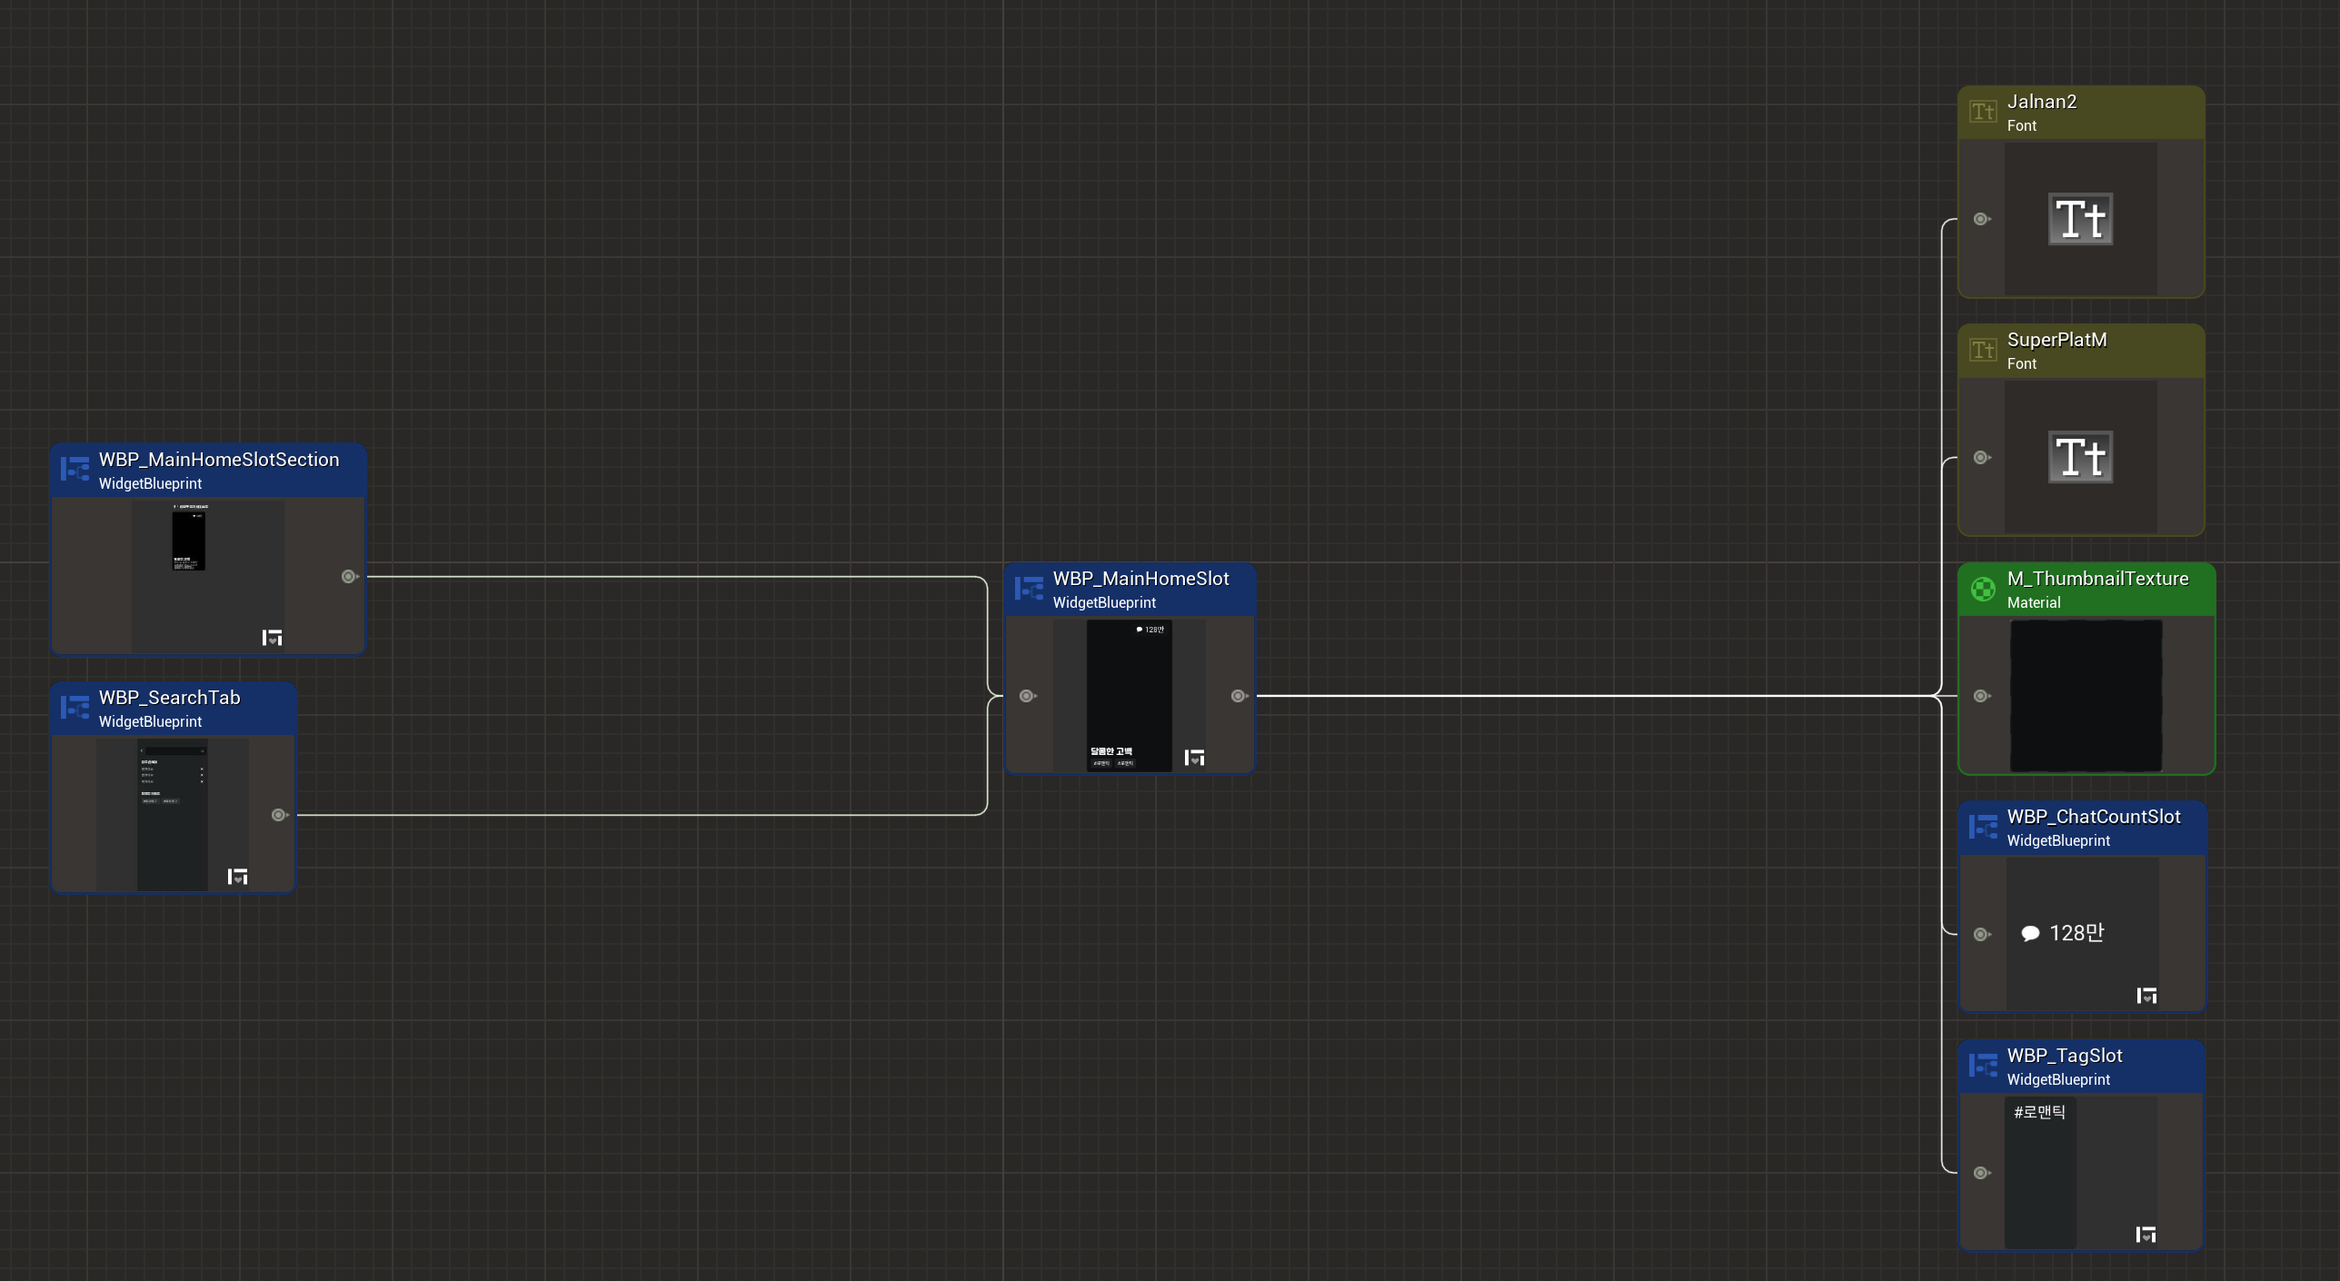
Task: Click the output pin of WBP_SearchTab
Action: click(x=279, y=815)
